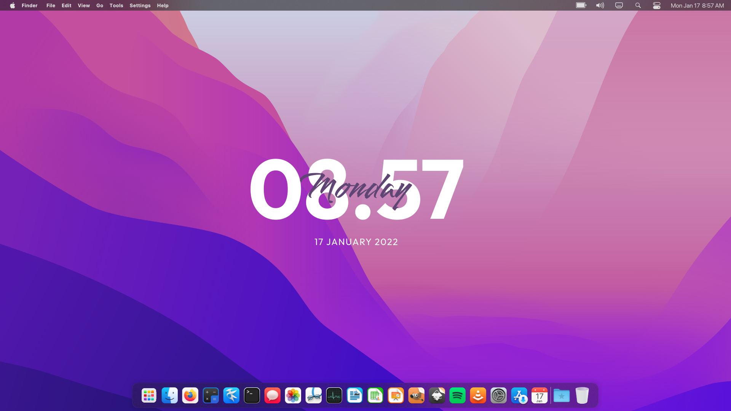Open the Calculator app in the dock
The image size is (731, 411).
coord(211,396)
